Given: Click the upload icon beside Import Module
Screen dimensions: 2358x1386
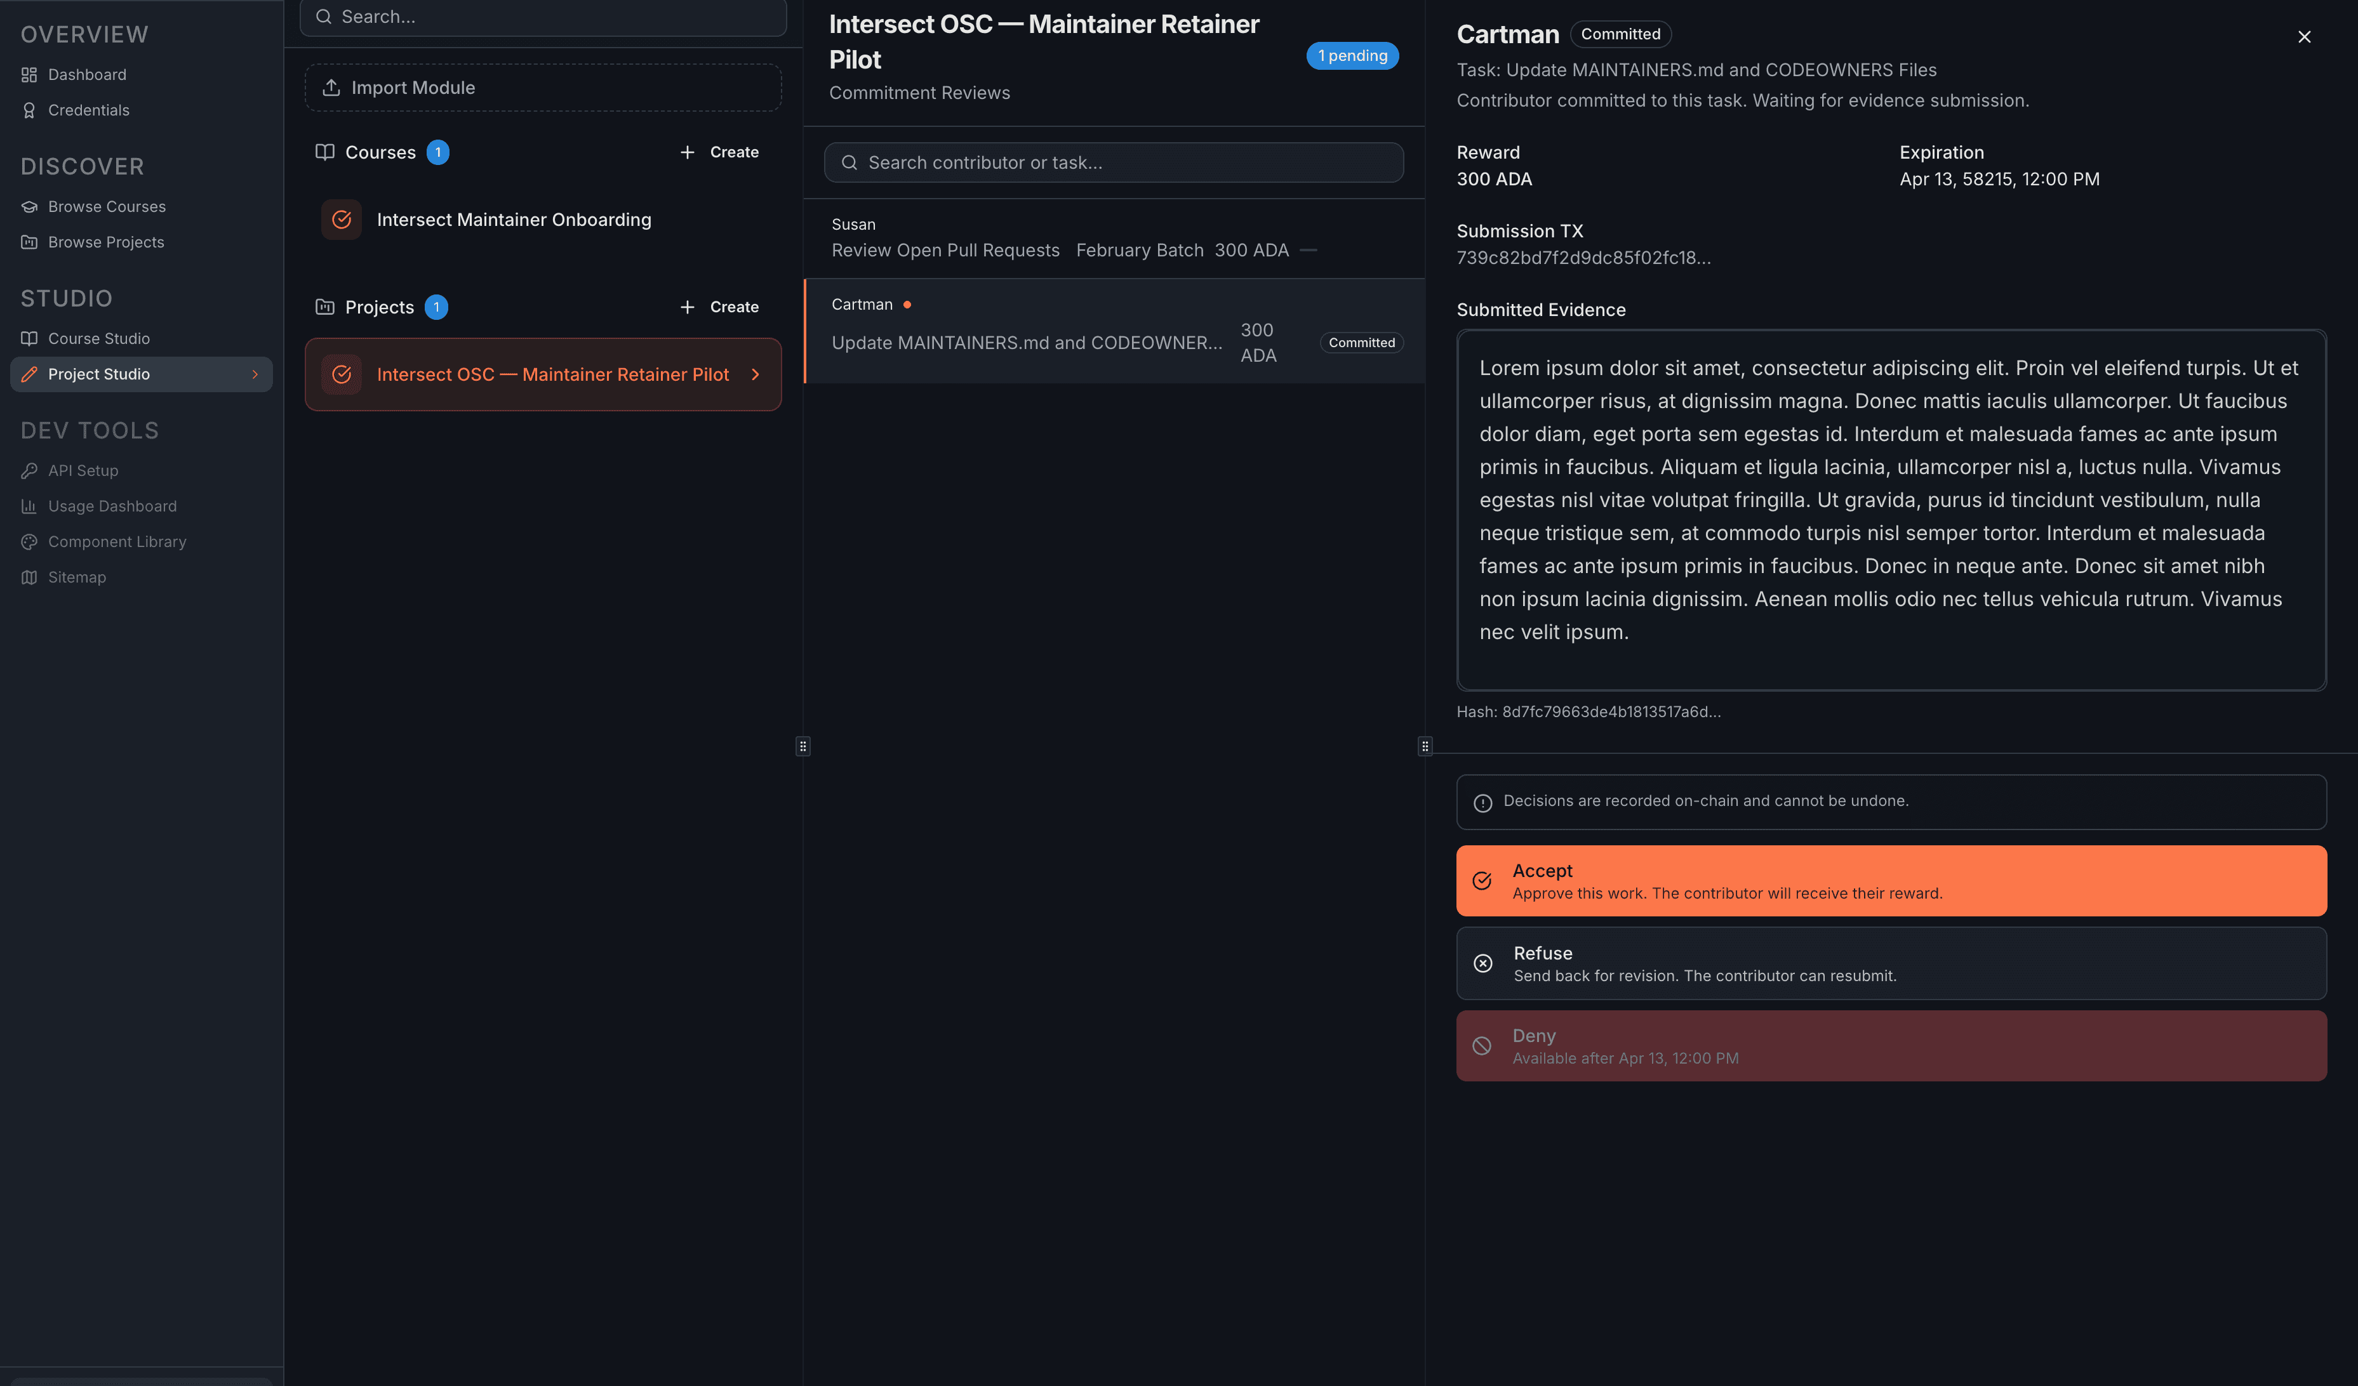Looking at the screenshot, I should click(331, 87).
